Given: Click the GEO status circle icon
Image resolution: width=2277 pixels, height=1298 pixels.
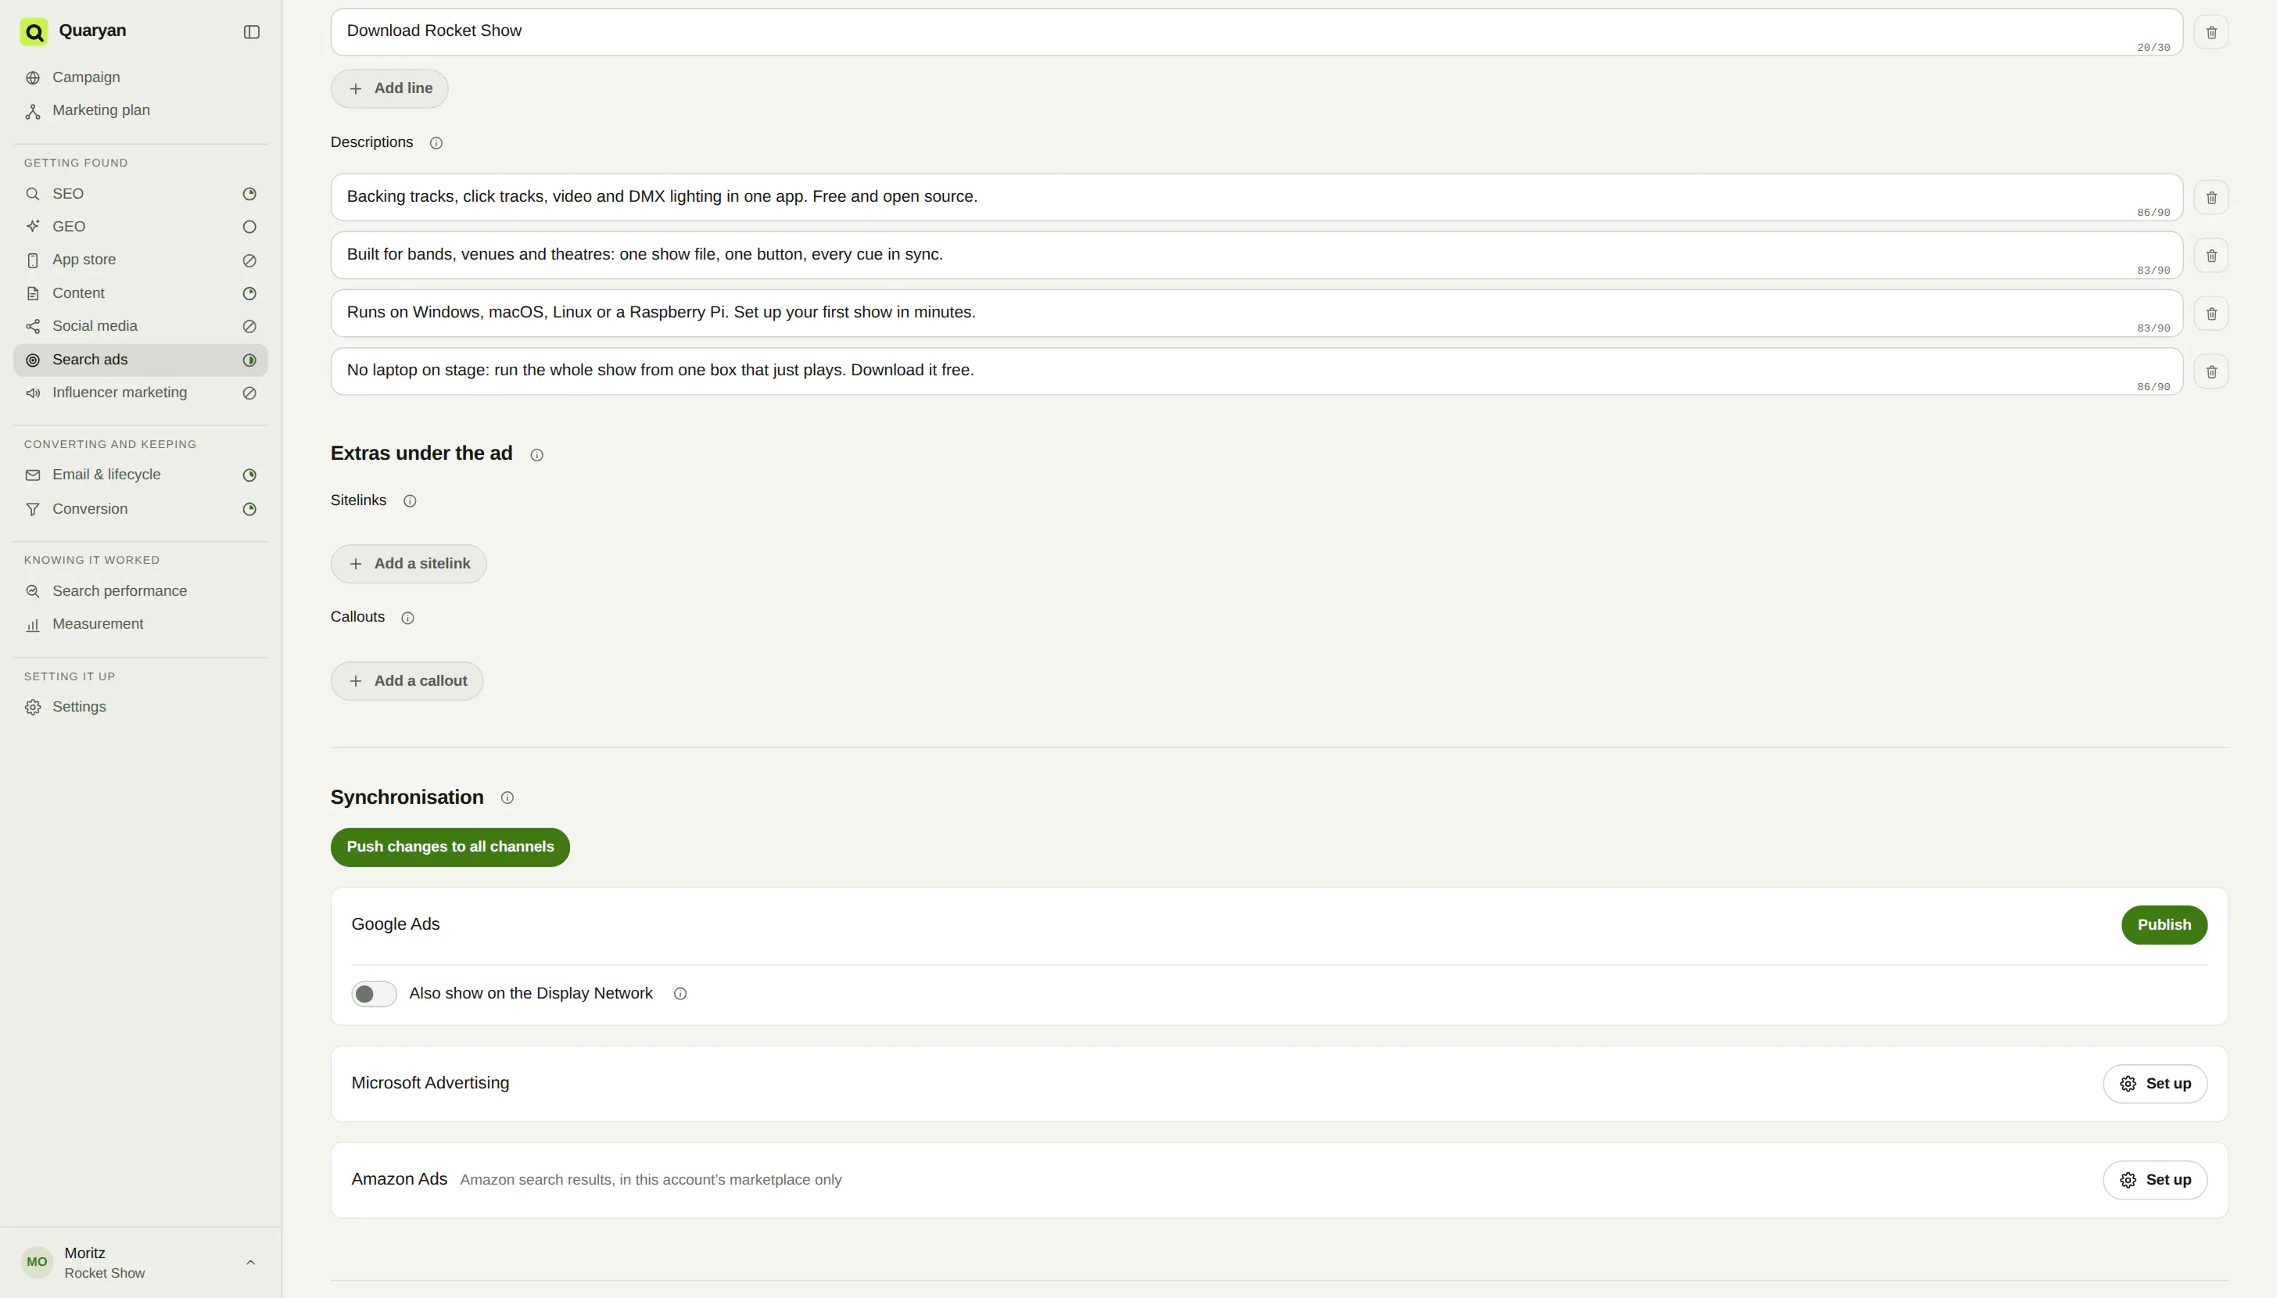Looking at the screenshot, I should (249, 228).
